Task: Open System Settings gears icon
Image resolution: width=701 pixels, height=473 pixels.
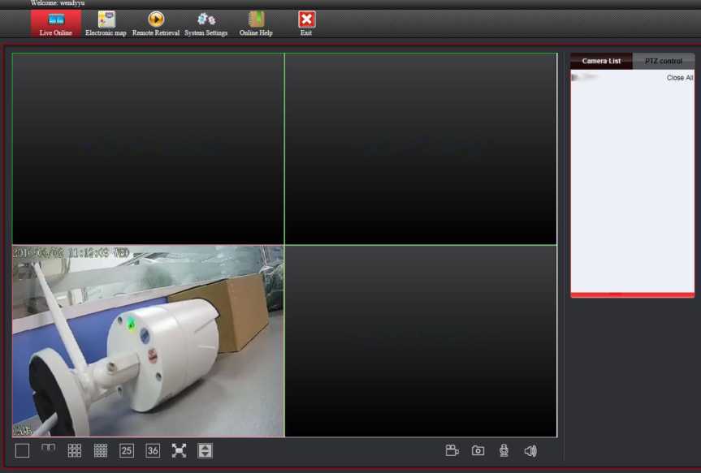Action: tap(206, 20)
